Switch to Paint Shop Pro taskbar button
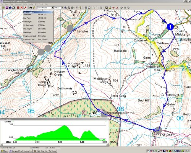 (45, 151)
